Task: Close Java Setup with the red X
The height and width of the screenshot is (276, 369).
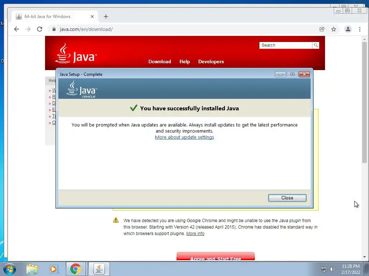Action: point(304,74)
